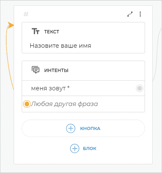This screenshot has height=173, width=162.
Task: Open the three-dot block menu
Action: point(140,14)
